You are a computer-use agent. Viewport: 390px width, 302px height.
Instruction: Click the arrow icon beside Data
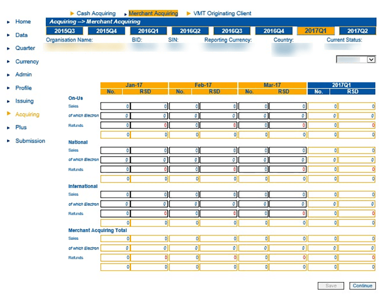8,35
